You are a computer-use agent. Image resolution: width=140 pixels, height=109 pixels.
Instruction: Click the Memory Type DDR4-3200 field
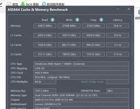tap(81, 95)
